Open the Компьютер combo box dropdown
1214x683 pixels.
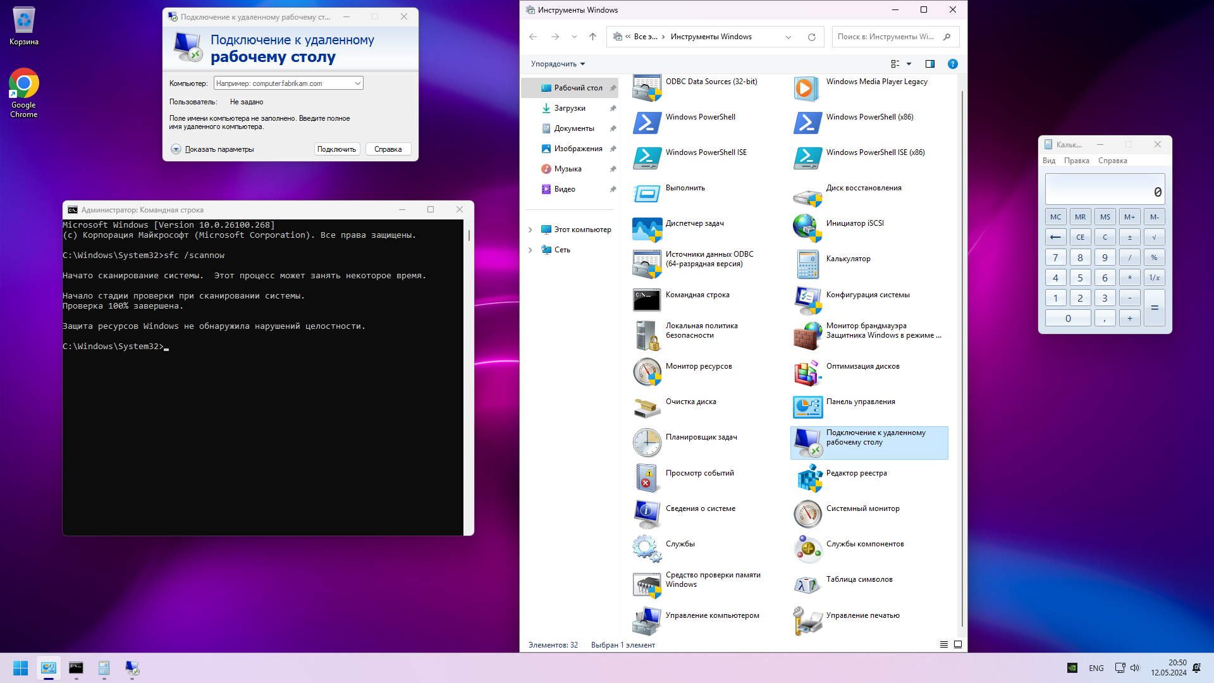[x=357, y=83]
